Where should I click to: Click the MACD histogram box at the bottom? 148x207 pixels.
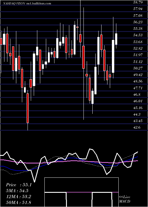[81, 192]
